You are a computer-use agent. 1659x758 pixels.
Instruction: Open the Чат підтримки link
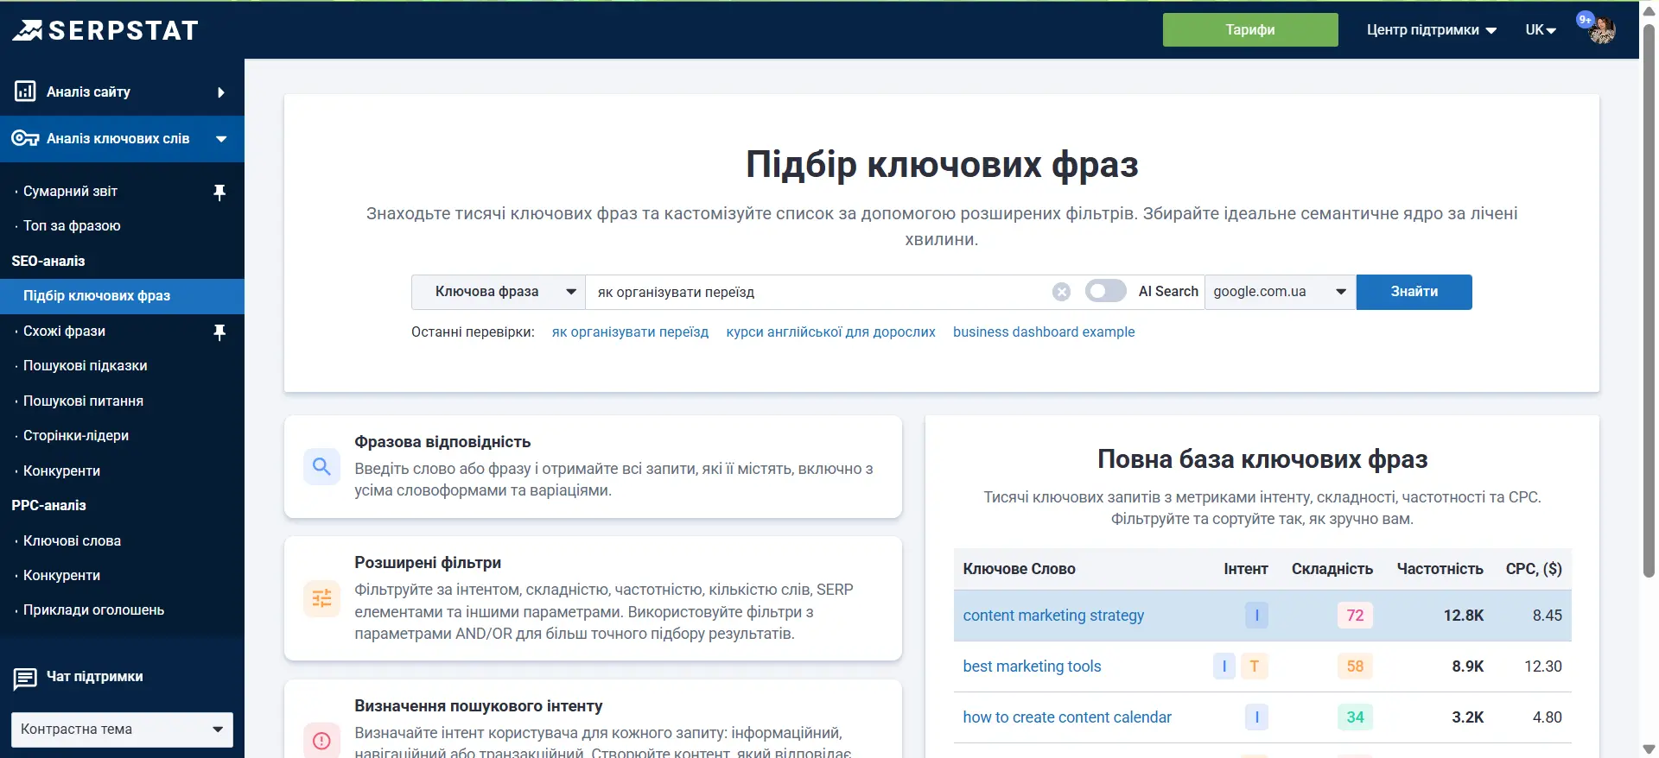pos(94,677)
